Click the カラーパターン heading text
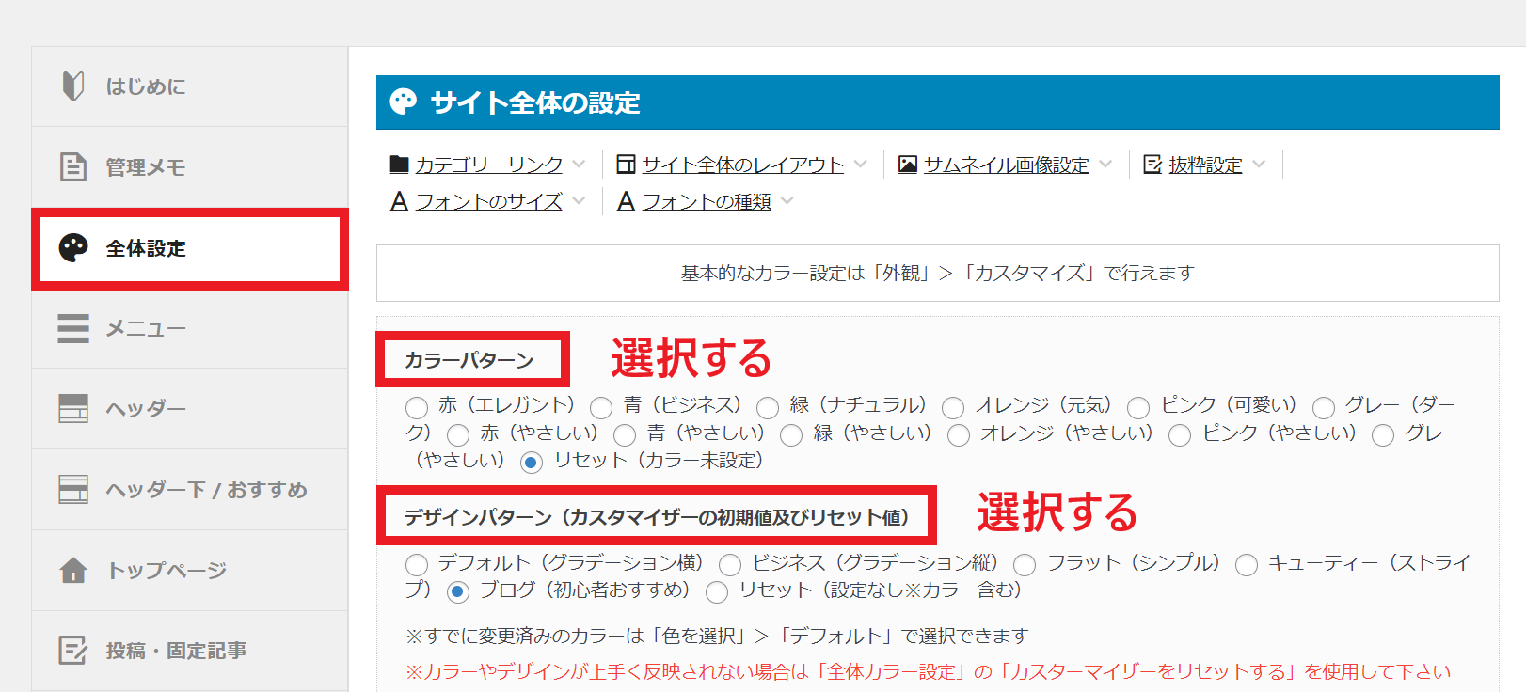Screen dimensions: 1526x692 [469, 360]
